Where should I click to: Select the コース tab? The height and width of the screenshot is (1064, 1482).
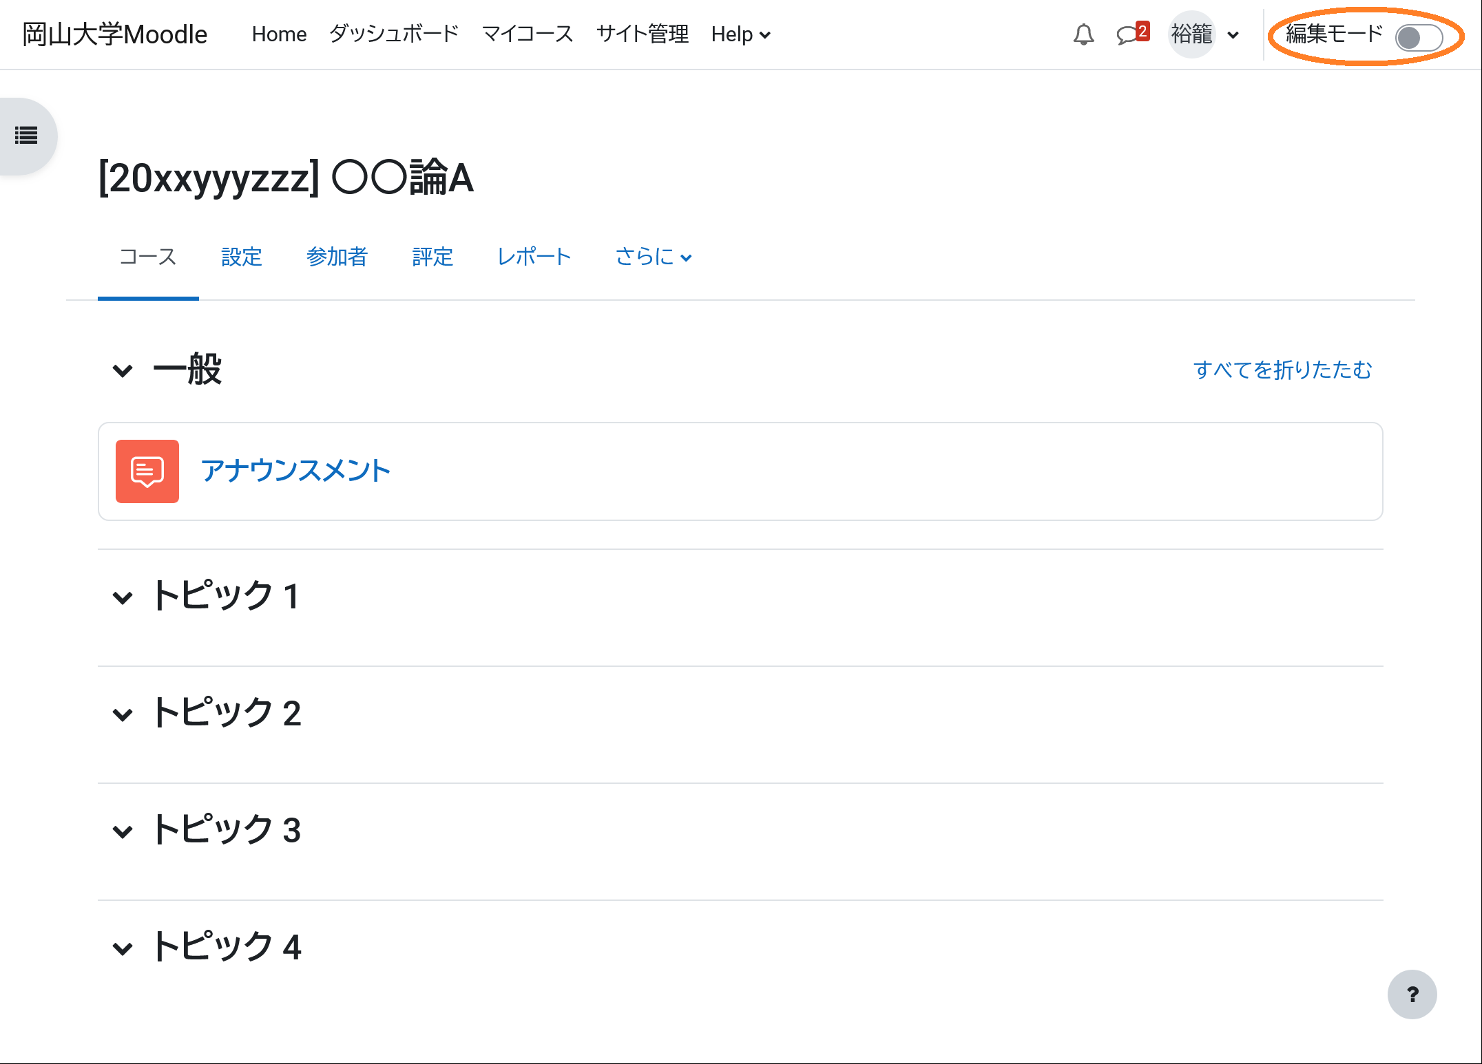(148, 257)
